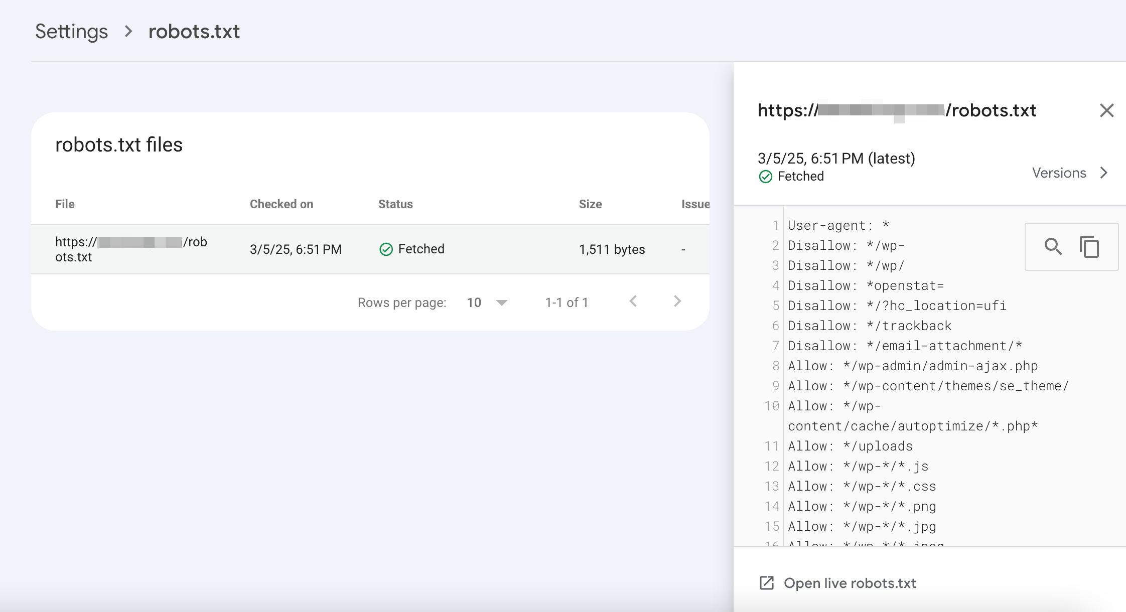Click the Size column header

[x=590, y=204]
